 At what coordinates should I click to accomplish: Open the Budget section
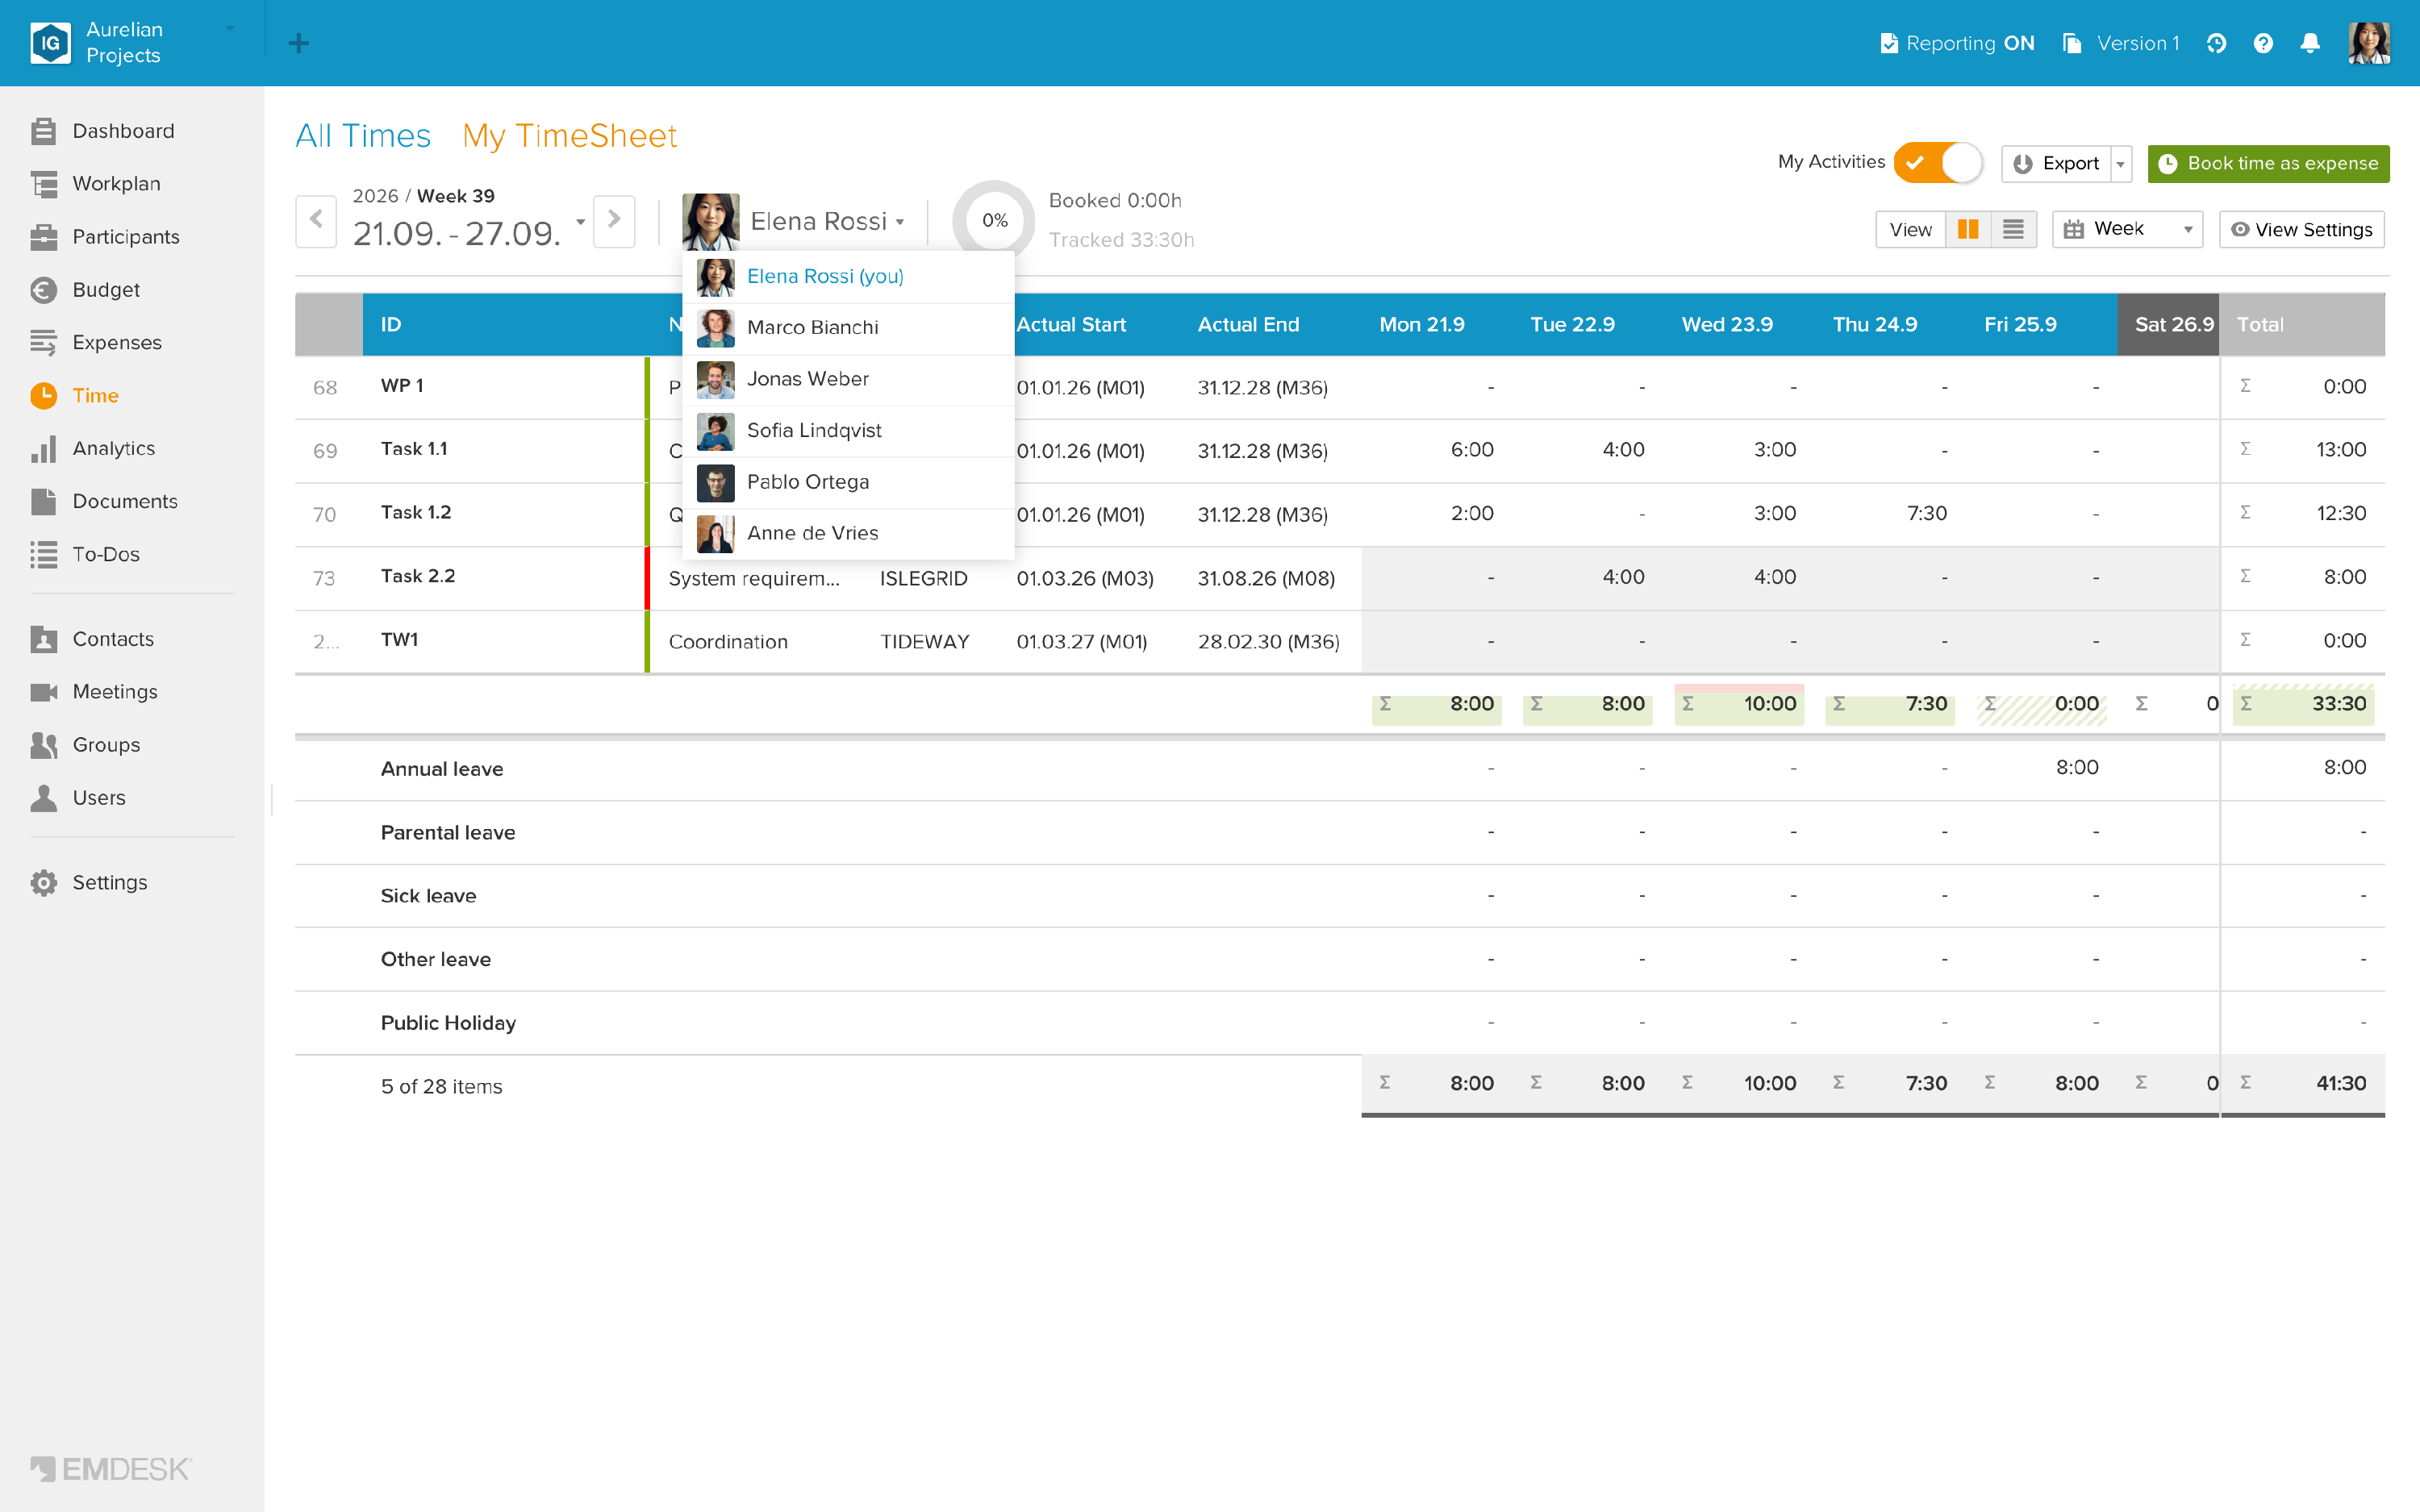[86, 290]
